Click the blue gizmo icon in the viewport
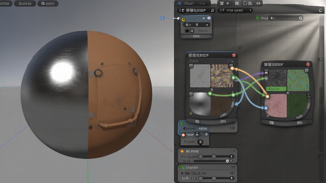The height and width of the screenshot is (183, 326). pos(163,18)
